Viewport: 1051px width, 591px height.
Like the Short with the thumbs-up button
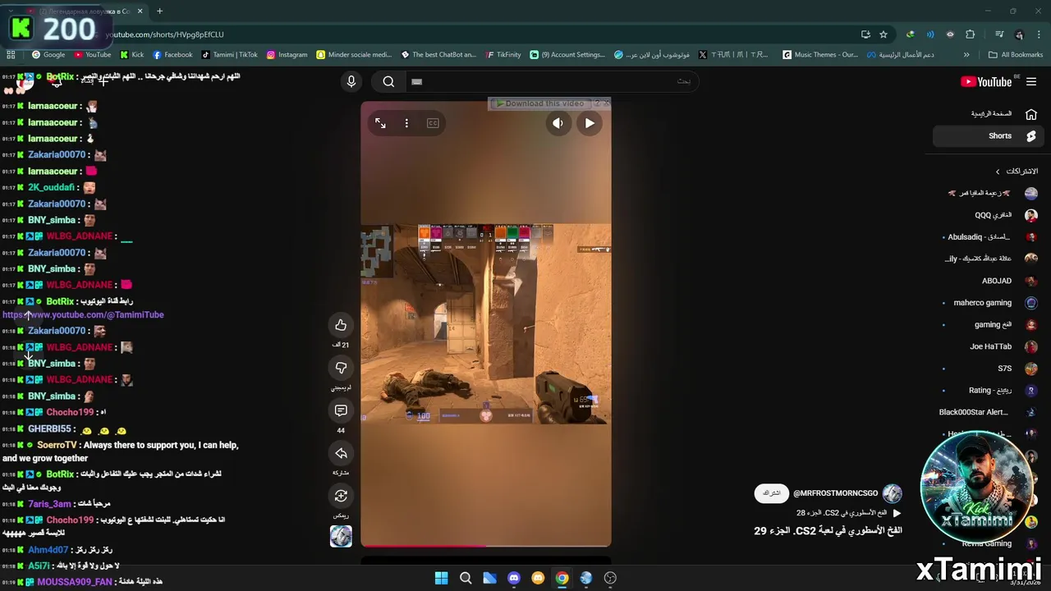click(x=341, y=325)
